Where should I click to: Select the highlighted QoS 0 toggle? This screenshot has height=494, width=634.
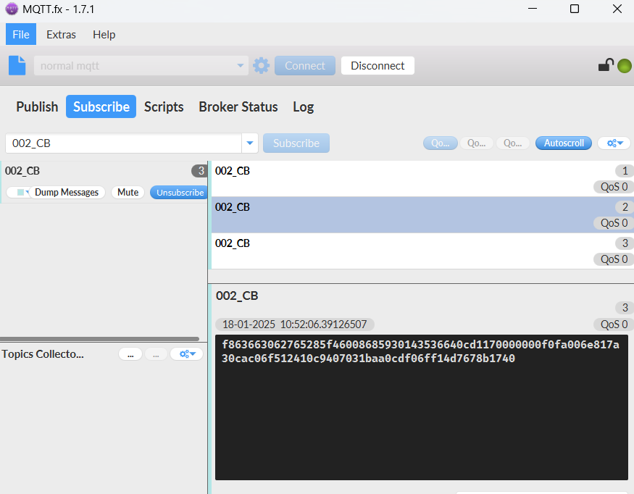coord(441,143)
